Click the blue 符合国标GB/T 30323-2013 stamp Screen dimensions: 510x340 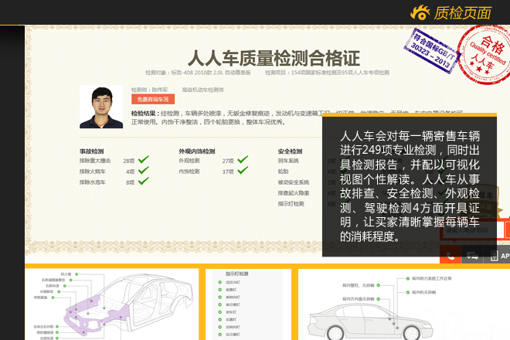432,51
